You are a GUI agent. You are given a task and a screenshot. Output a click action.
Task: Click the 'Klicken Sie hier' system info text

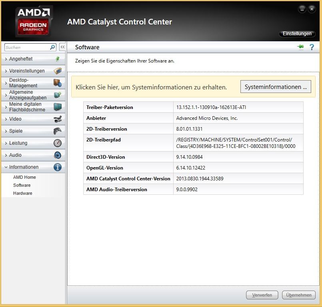pos(151,87)
